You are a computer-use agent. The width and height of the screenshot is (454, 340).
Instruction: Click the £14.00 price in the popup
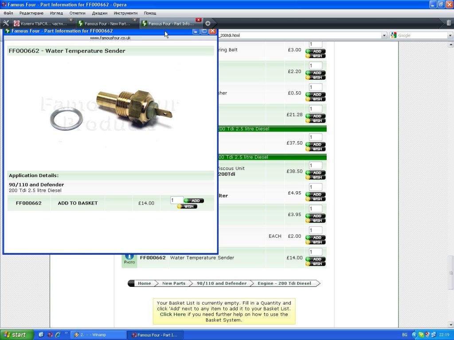pyautogui.click(x=146, y=203)
